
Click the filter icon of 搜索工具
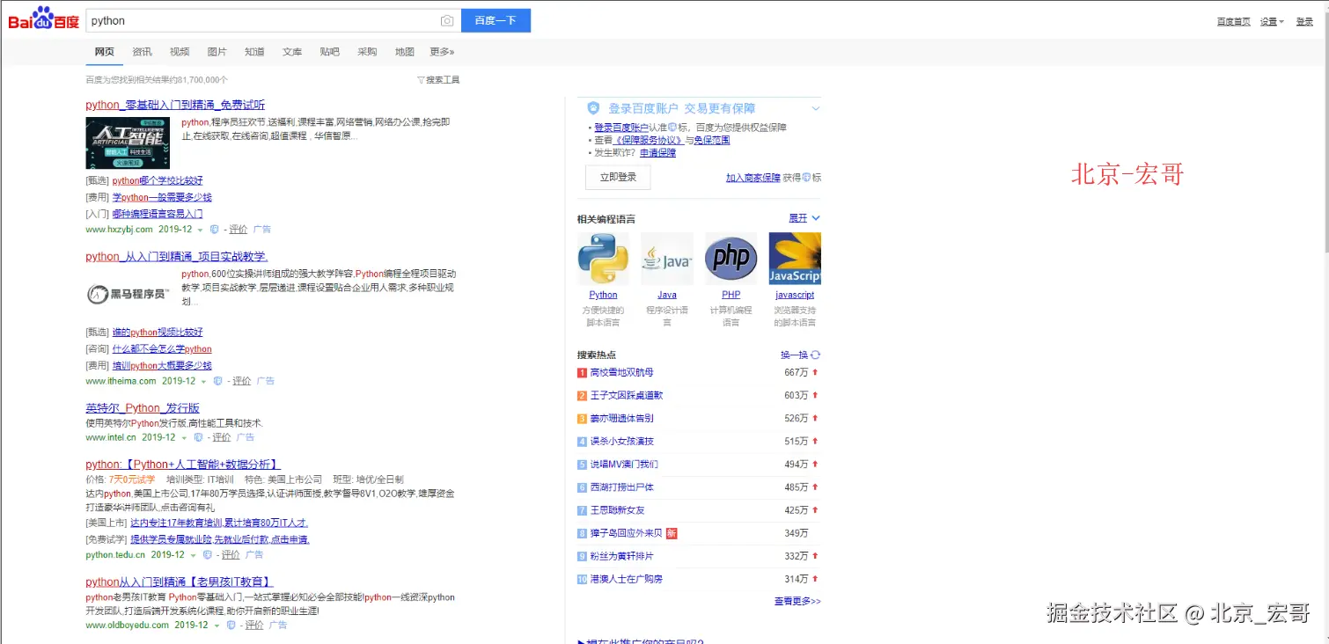click(x=421, y=80)
